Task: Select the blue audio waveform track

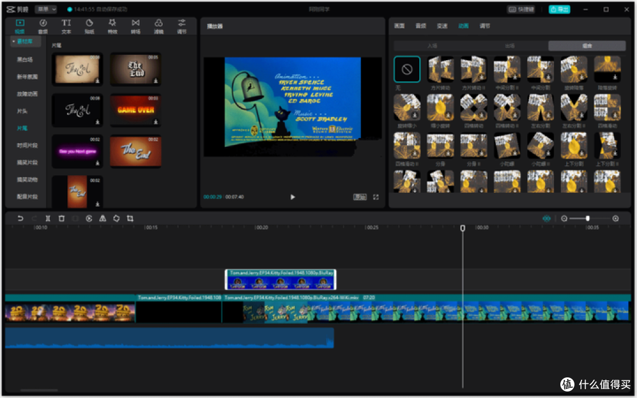Action: coord(169,338)
